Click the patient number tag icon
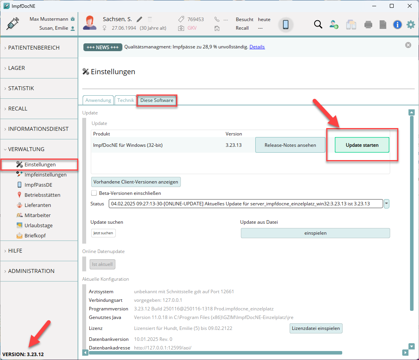The width and height of the screenshot is (419, 360). click(181, 19)
